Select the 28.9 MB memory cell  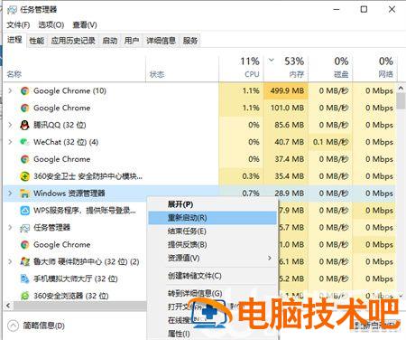click(x=286, y=194)
